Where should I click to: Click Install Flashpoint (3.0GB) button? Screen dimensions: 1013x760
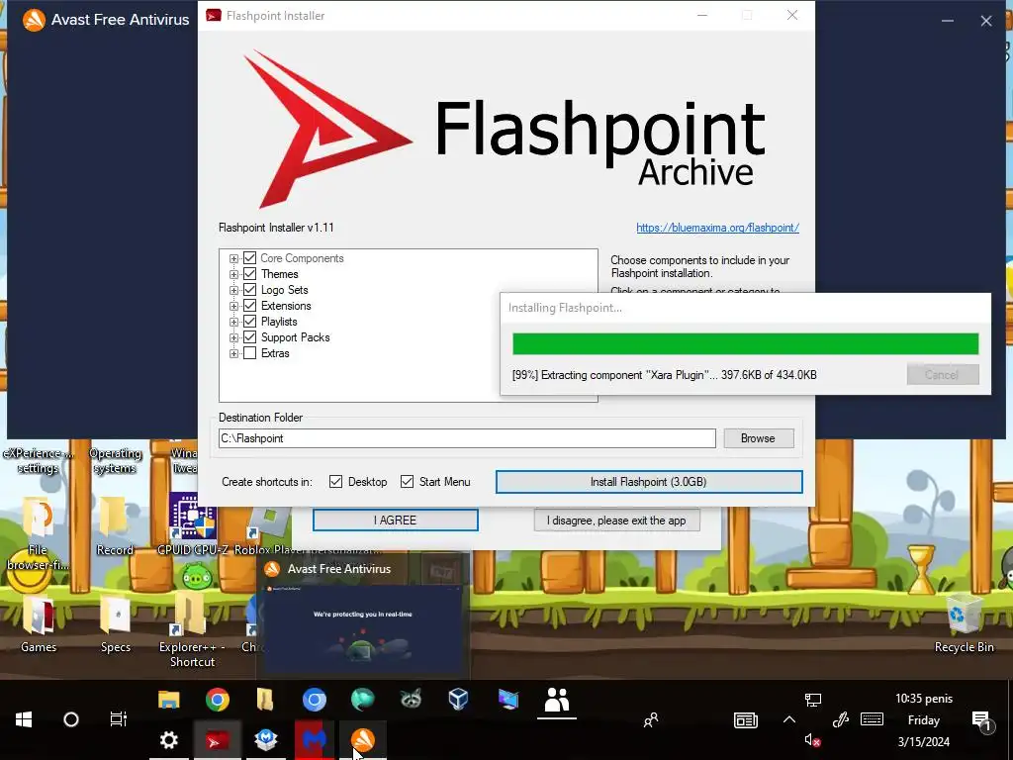649,482
